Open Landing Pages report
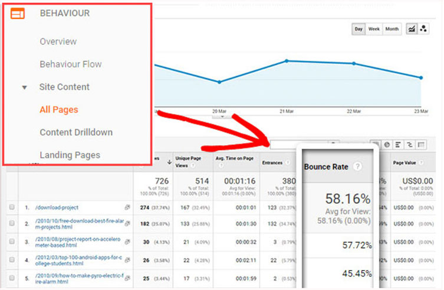This screenshot has height=290, width=444. pyautogui.click(x=70, y=155)
